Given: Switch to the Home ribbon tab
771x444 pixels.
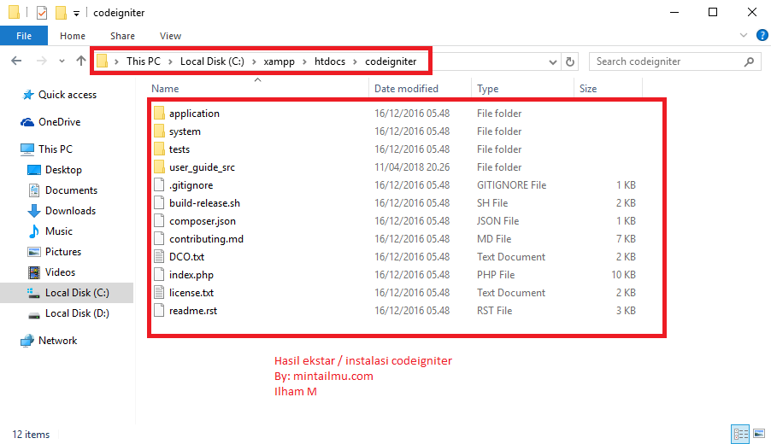Looking at the screenshot, I should click(73, 36).
